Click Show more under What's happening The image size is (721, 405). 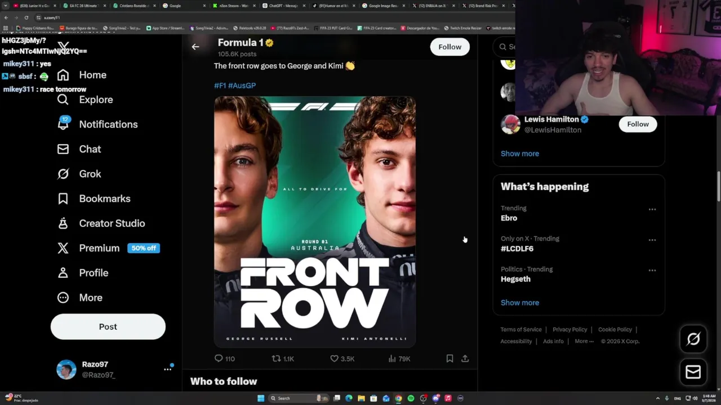point(520,303)
